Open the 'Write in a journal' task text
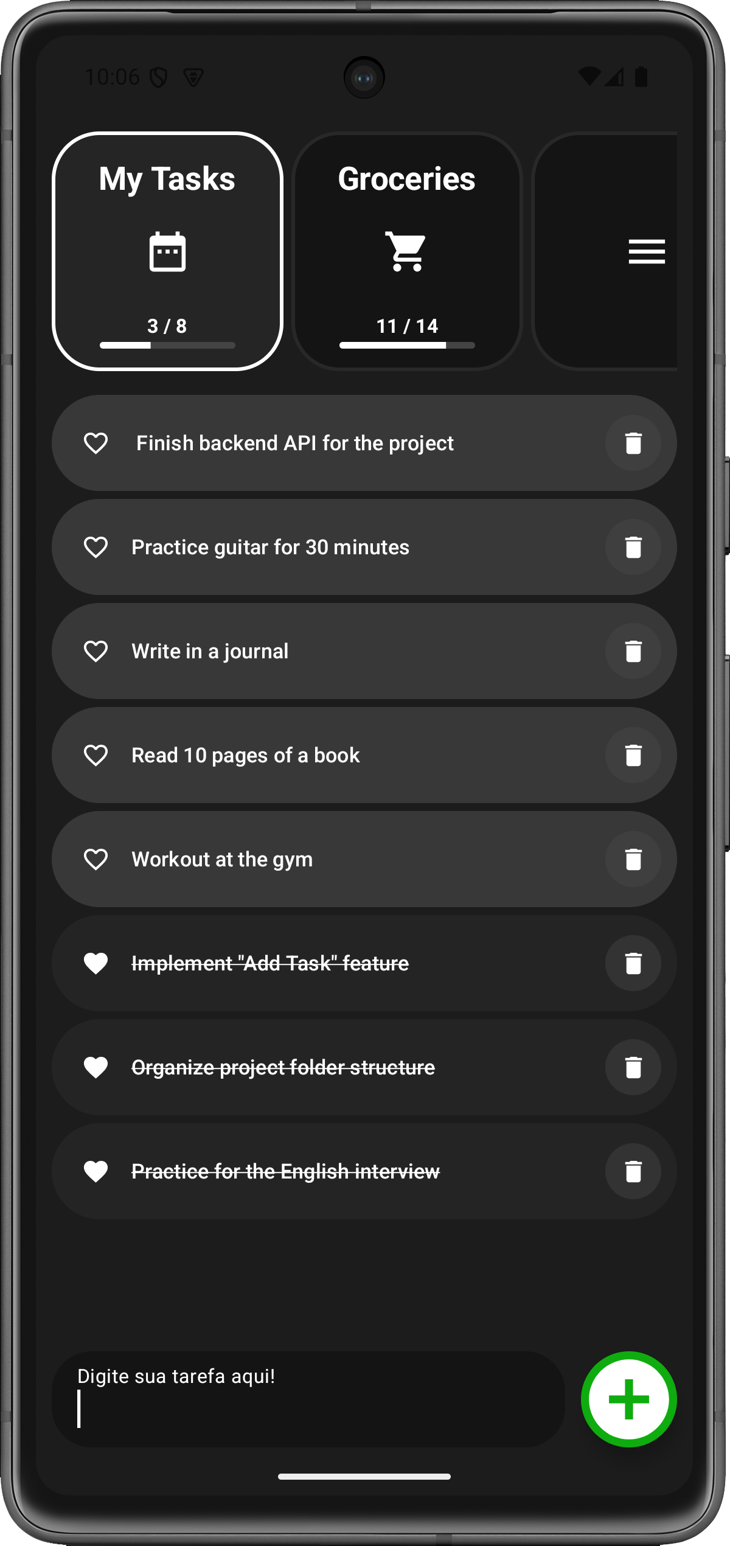The image size is (730, 1546). click(210, 651)
